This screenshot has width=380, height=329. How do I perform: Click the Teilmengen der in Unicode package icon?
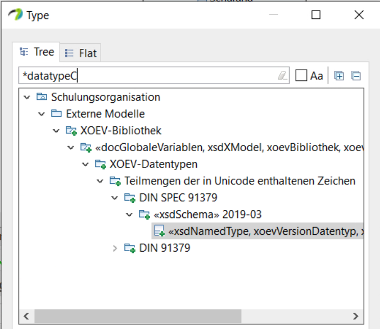click(x=115, y=181)
